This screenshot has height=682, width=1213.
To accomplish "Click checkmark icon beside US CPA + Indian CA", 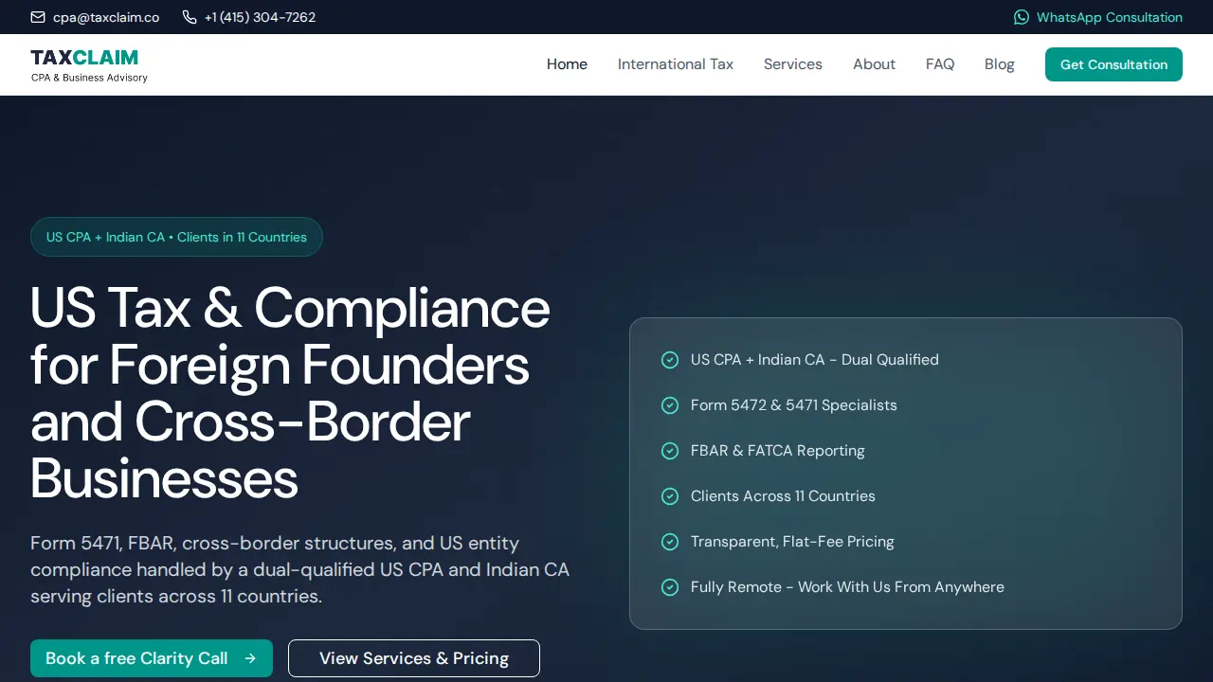I will pos(670,360).
